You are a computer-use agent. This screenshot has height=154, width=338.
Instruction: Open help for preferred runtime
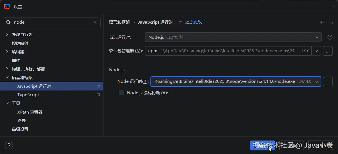point(330,37)
